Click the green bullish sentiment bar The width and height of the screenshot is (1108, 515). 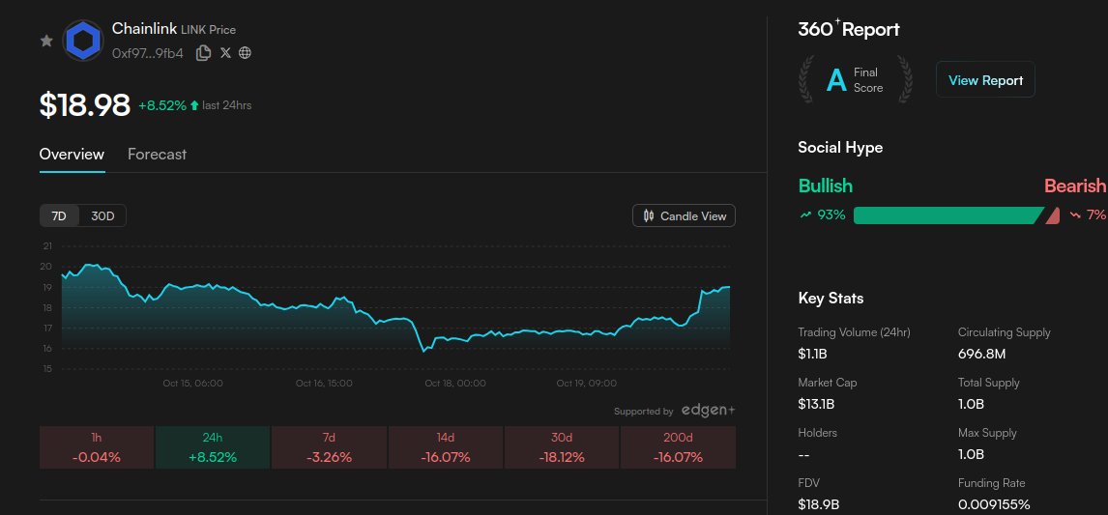click(948, 215)
